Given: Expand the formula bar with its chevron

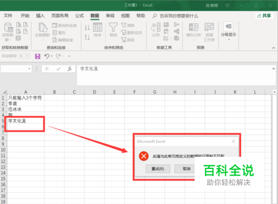Looking at the screenshot, I should tap(274, 69).
